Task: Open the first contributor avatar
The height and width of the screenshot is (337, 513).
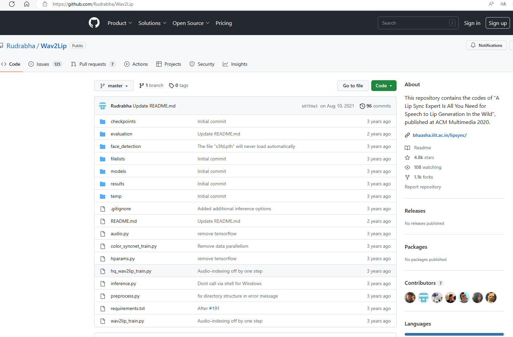Action: tap(410, 298)
